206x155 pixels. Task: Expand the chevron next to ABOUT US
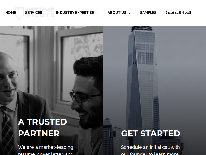(129, 13)
